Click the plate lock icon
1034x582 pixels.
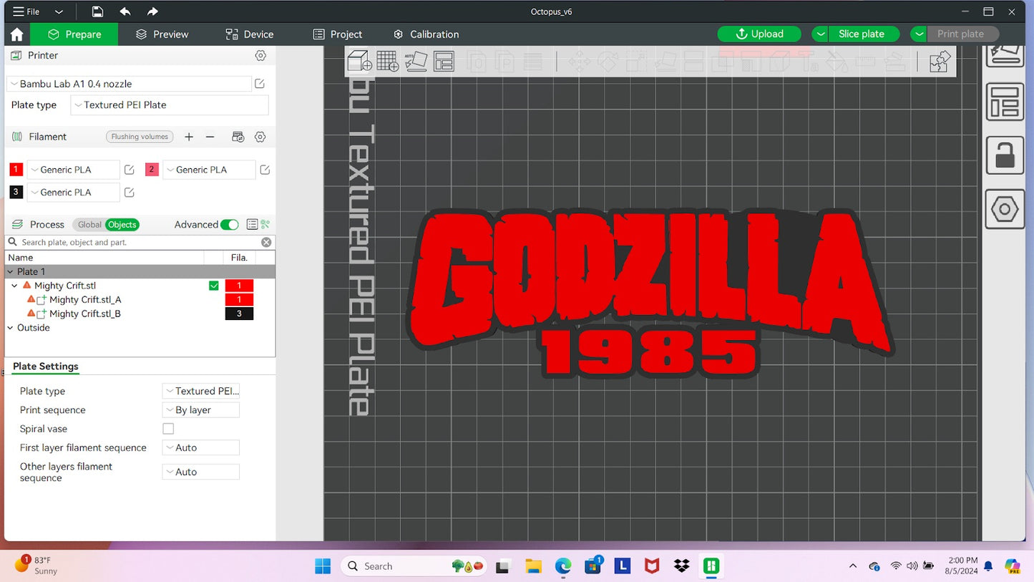pos(1005,155)
